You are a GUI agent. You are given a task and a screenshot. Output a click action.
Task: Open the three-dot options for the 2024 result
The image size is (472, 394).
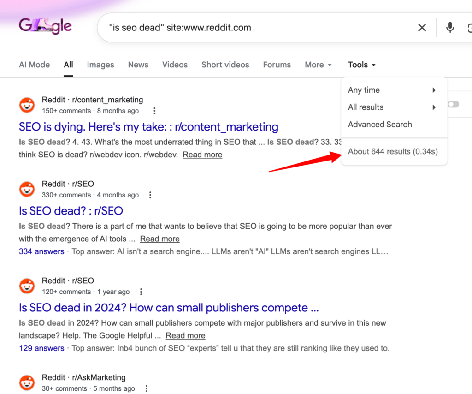pos(141,292)
